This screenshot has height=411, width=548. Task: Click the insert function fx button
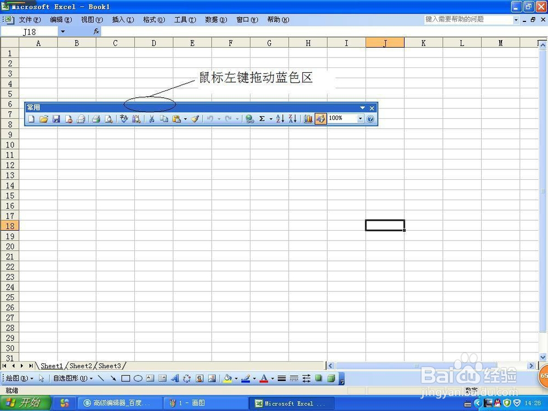tap(96, 31)
